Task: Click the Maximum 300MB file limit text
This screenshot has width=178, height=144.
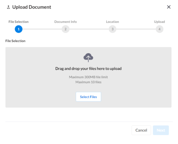Action: tap(88, 77)
